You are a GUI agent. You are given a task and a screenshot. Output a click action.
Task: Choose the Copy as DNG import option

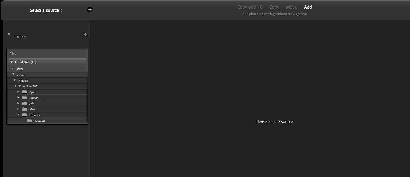tap(250, 7)
